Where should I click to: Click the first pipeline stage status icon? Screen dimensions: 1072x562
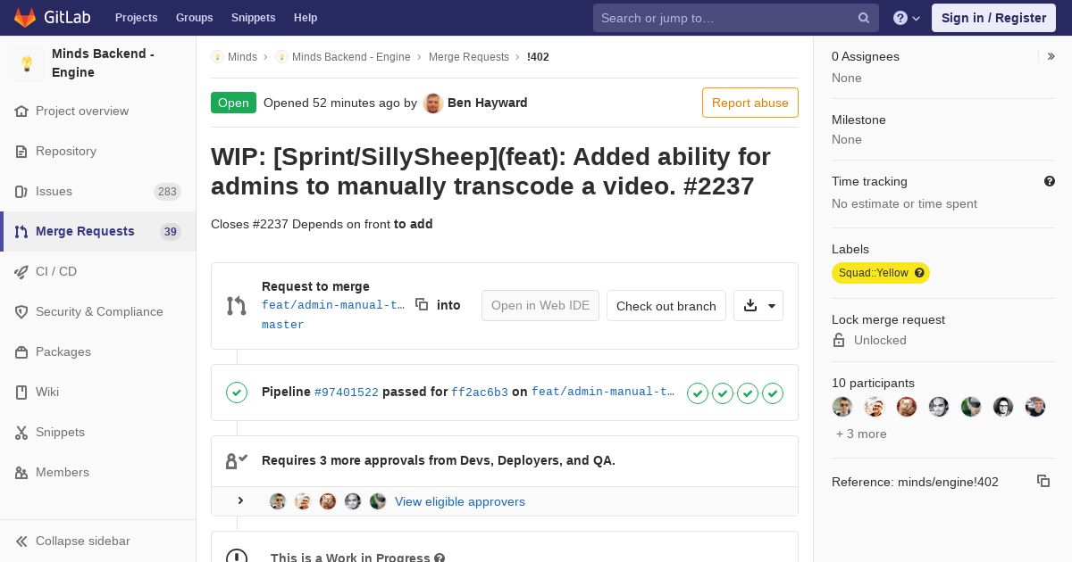coord(698,393)
